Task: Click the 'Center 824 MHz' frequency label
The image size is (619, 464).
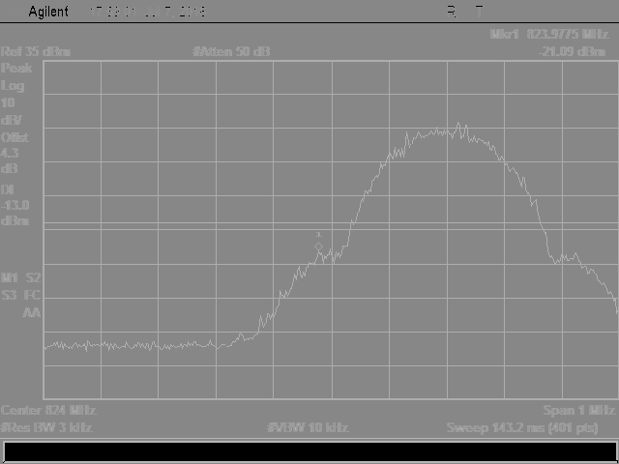Action: (48, 410)
